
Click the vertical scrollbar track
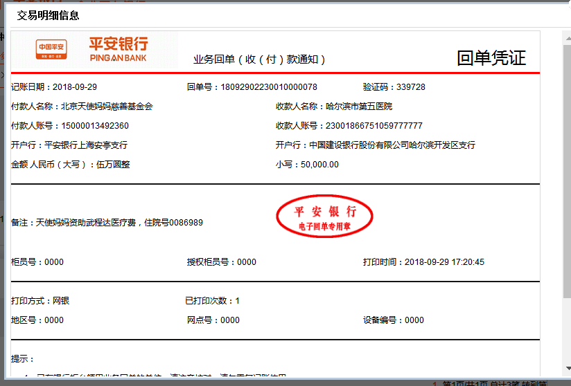coord(568,203)
